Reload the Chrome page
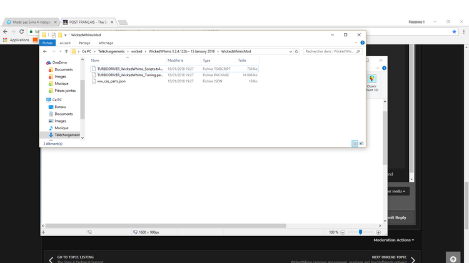The width and height of the screenshot is (469, 263). [x=21, y=31]
